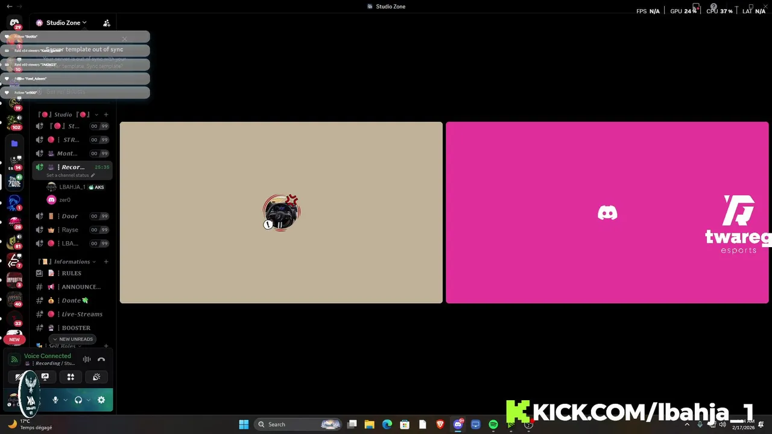Open the server with badge 81
This screenshot has width=772, height=434.
click(x=14, y=242)
